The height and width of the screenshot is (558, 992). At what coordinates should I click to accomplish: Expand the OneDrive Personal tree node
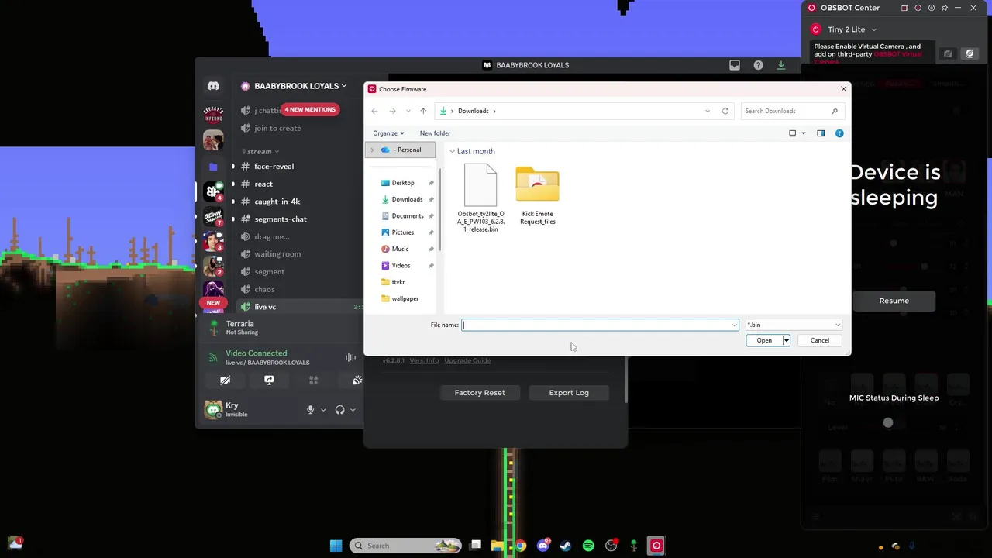tap(372, 150)
